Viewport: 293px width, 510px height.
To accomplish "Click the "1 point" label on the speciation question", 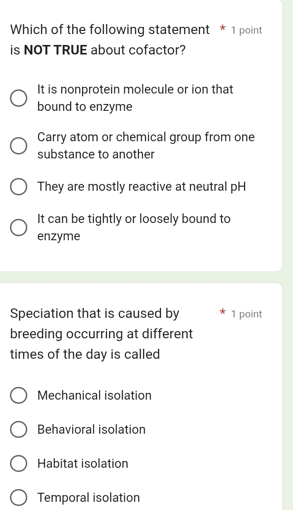I will (x=246, y=314).
